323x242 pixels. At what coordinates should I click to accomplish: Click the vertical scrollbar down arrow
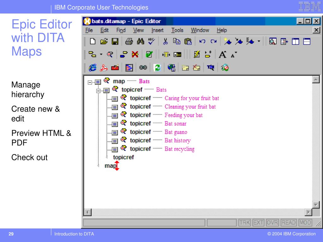pyautogui.click(x=316, y=205)
